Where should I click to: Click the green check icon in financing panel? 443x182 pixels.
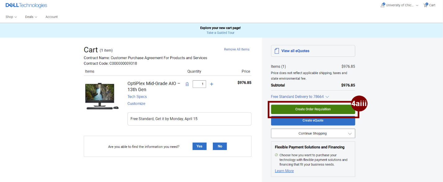pos(276,155)
